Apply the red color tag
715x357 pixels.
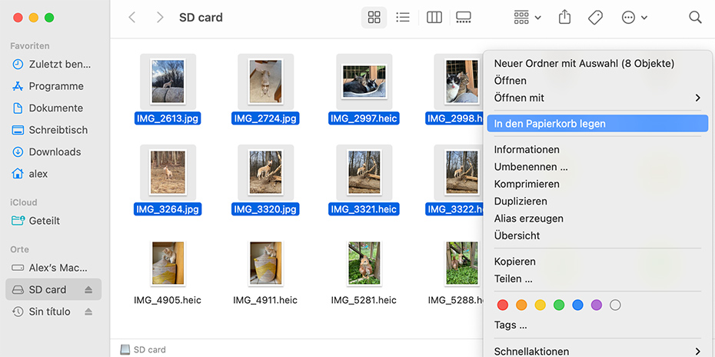(x=503, y=305)
